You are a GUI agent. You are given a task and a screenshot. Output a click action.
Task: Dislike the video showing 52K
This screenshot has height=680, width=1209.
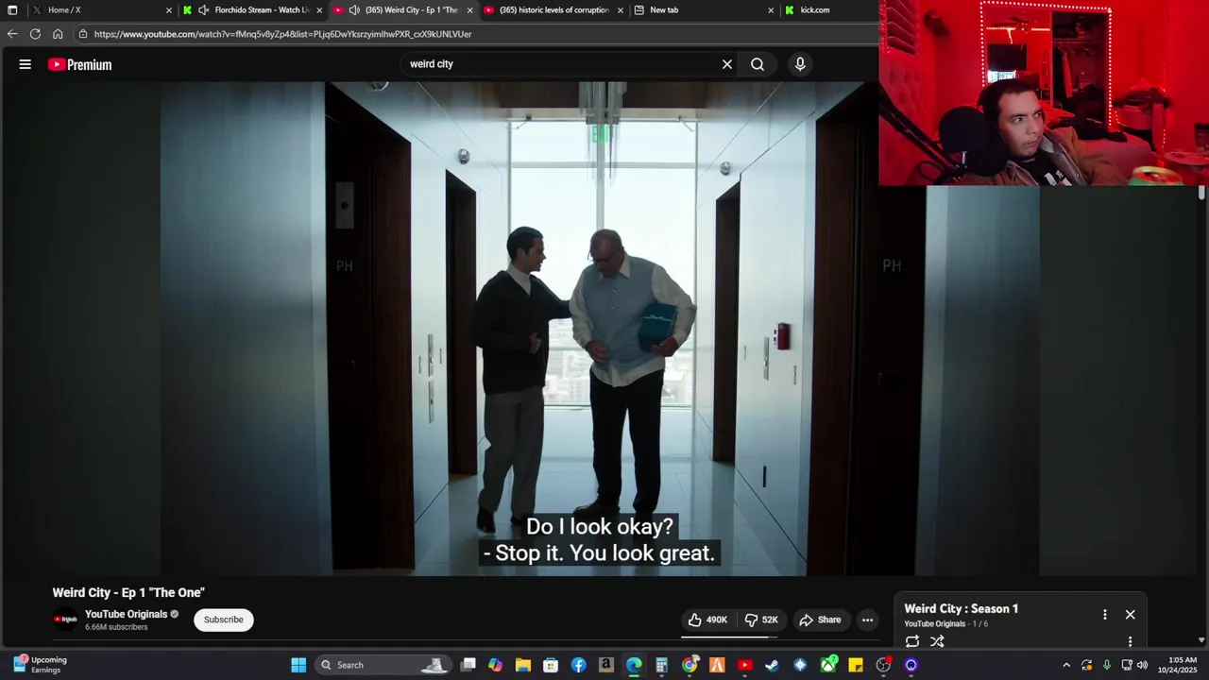tap(761, 620)
